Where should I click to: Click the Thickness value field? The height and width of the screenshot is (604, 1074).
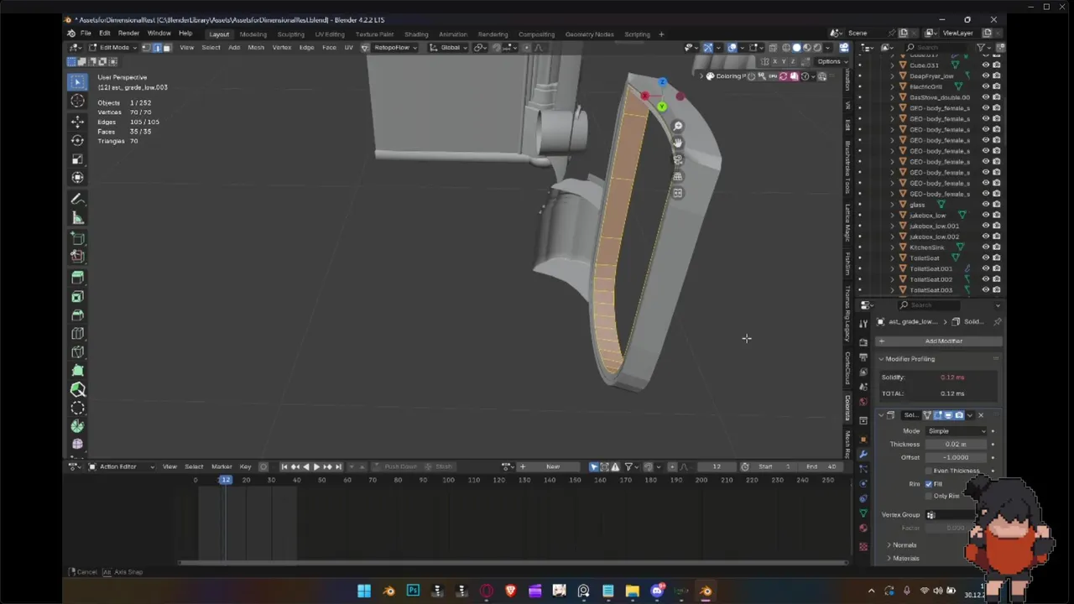click(x=956, y=445)
